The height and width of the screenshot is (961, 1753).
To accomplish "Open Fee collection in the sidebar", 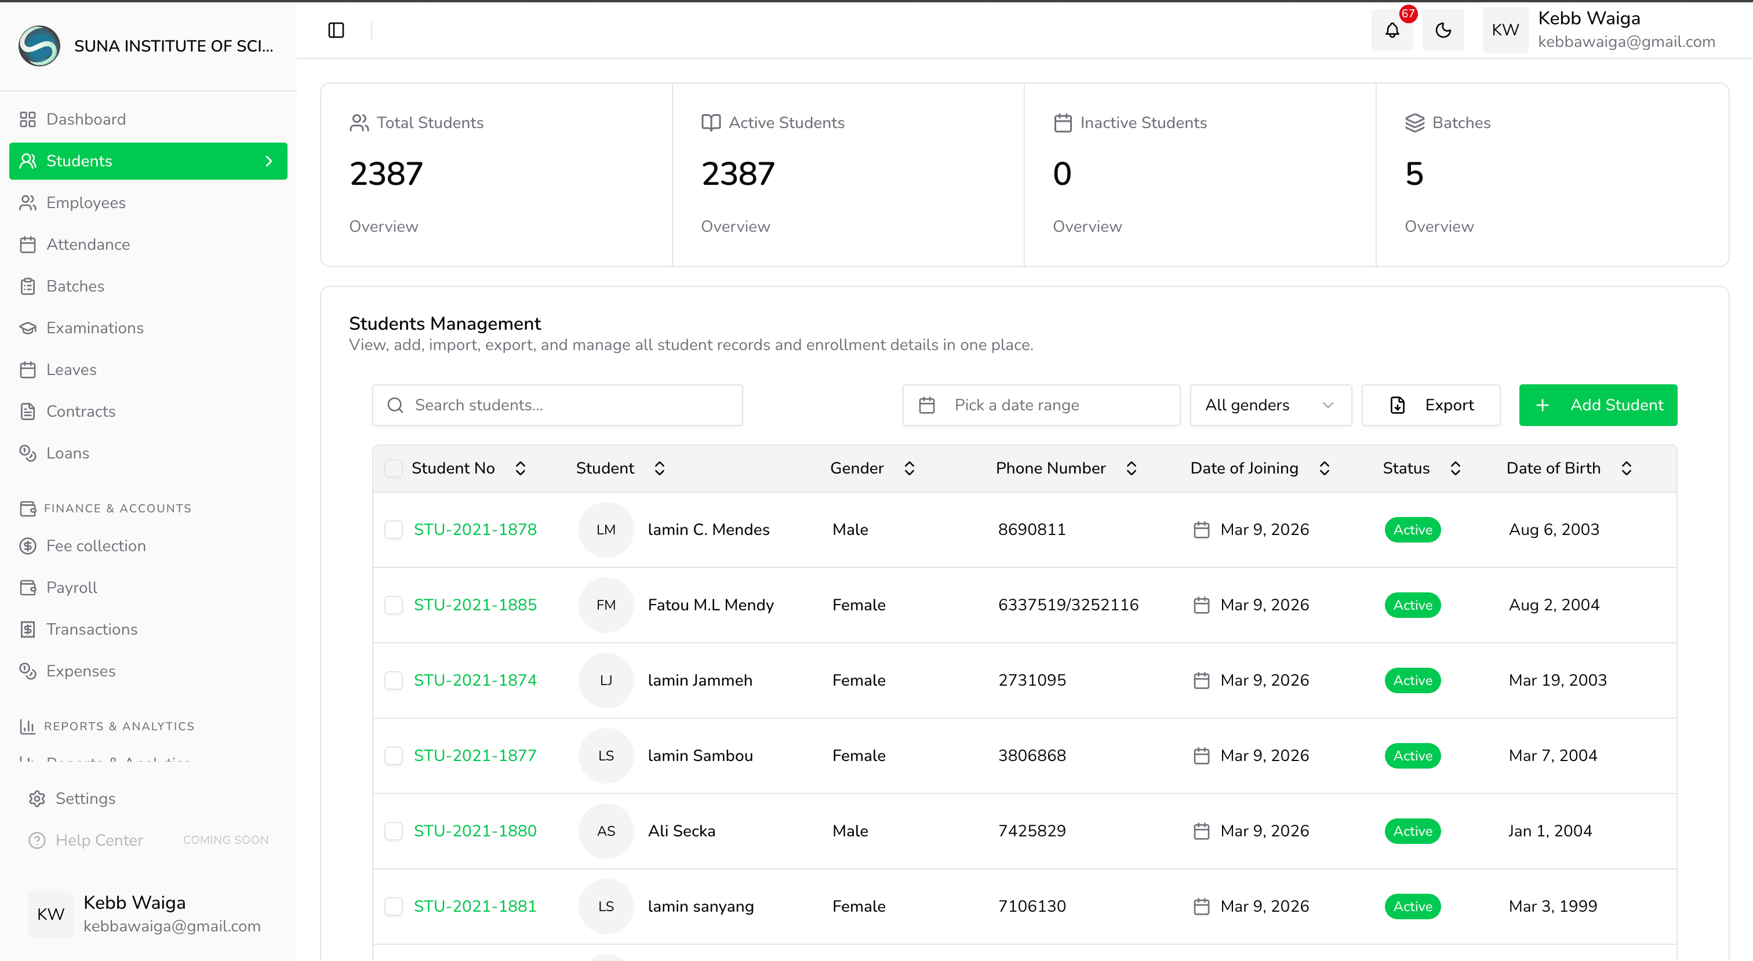I will click(96, 546).
